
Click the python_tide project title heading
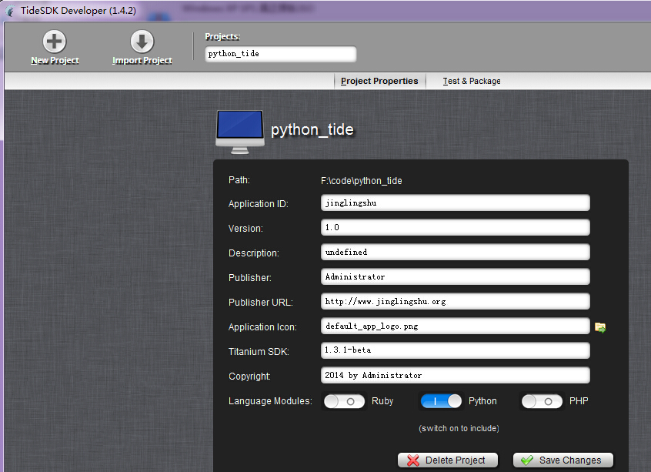[312, 130]
